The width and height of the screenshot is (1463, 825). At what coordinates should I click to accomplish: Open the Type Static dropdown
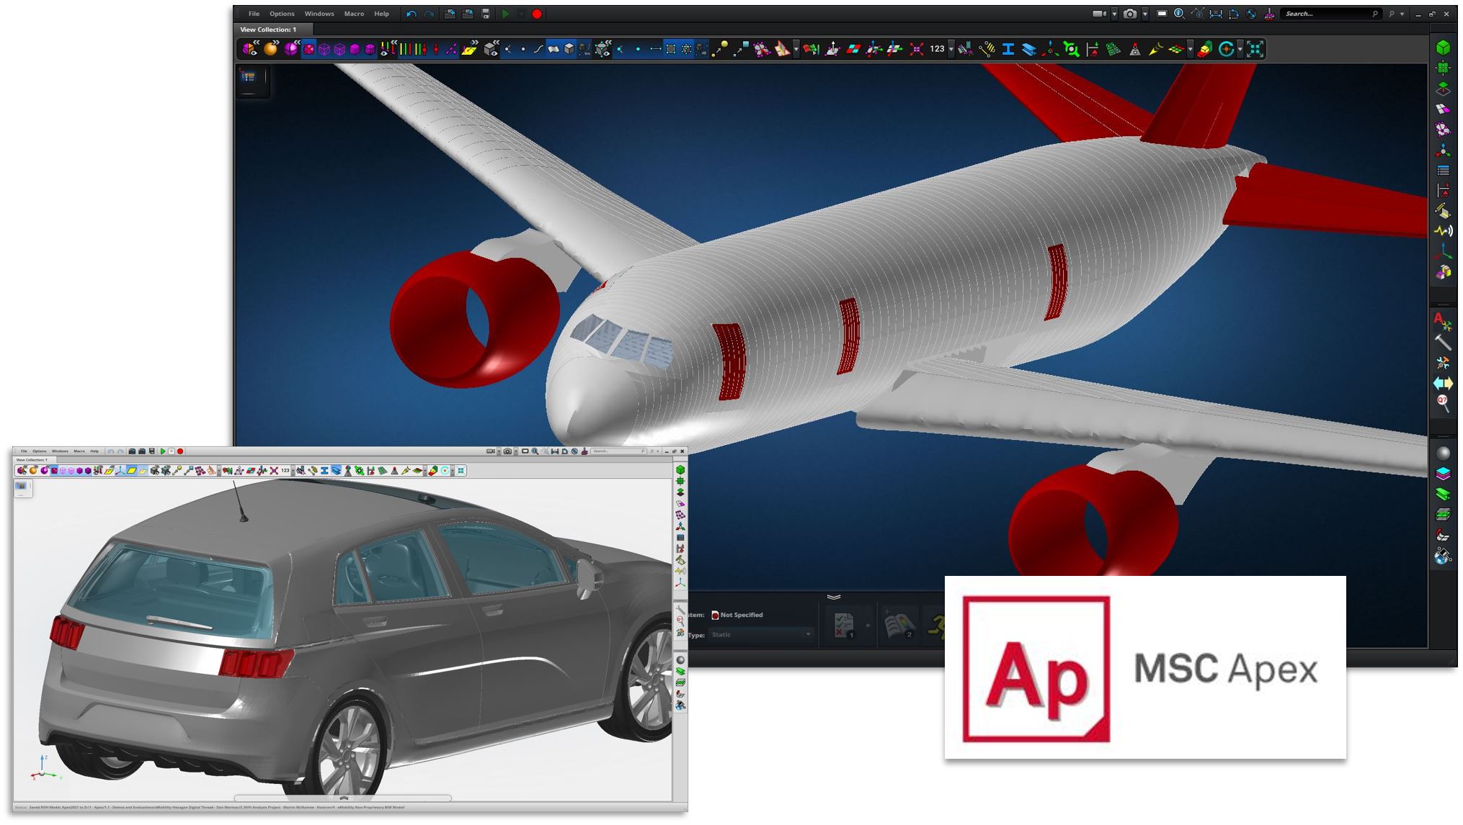coord(760,634)
